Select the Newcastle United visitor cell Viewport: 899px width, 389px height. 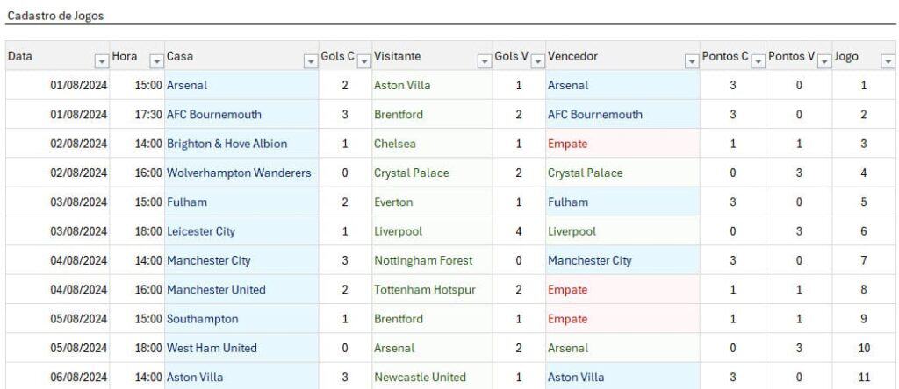coord(432,377)
